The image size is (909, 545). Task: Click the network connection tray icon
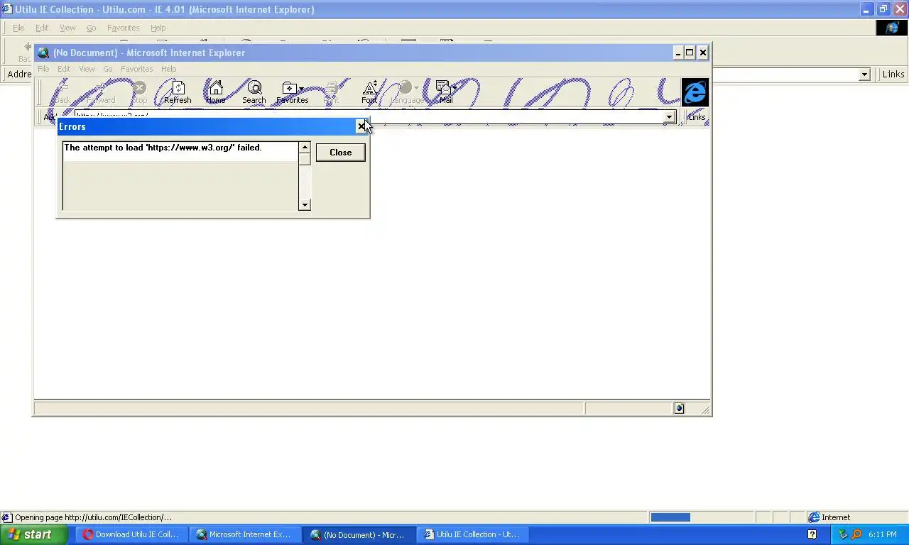point(843,534)
